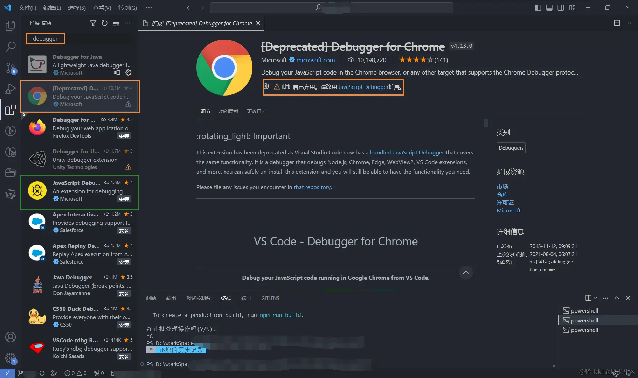Open the GitLens icon in activity bar
This screenshot has height=378, width=638.
[x=11, y=131]
